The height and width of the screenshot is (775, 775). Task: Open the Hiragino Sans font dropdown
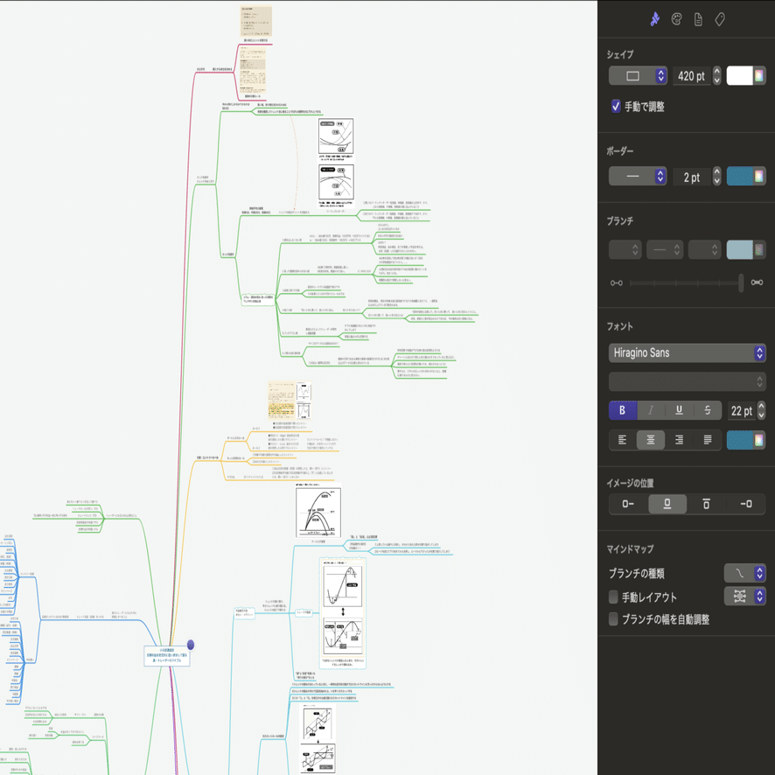point(687,353)
